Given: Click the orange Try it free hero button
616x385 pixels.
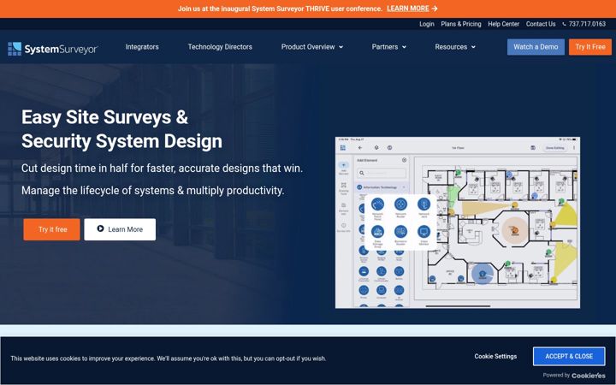Looking at the screenshot, I should pyautogui.click(x=52, y=229).
